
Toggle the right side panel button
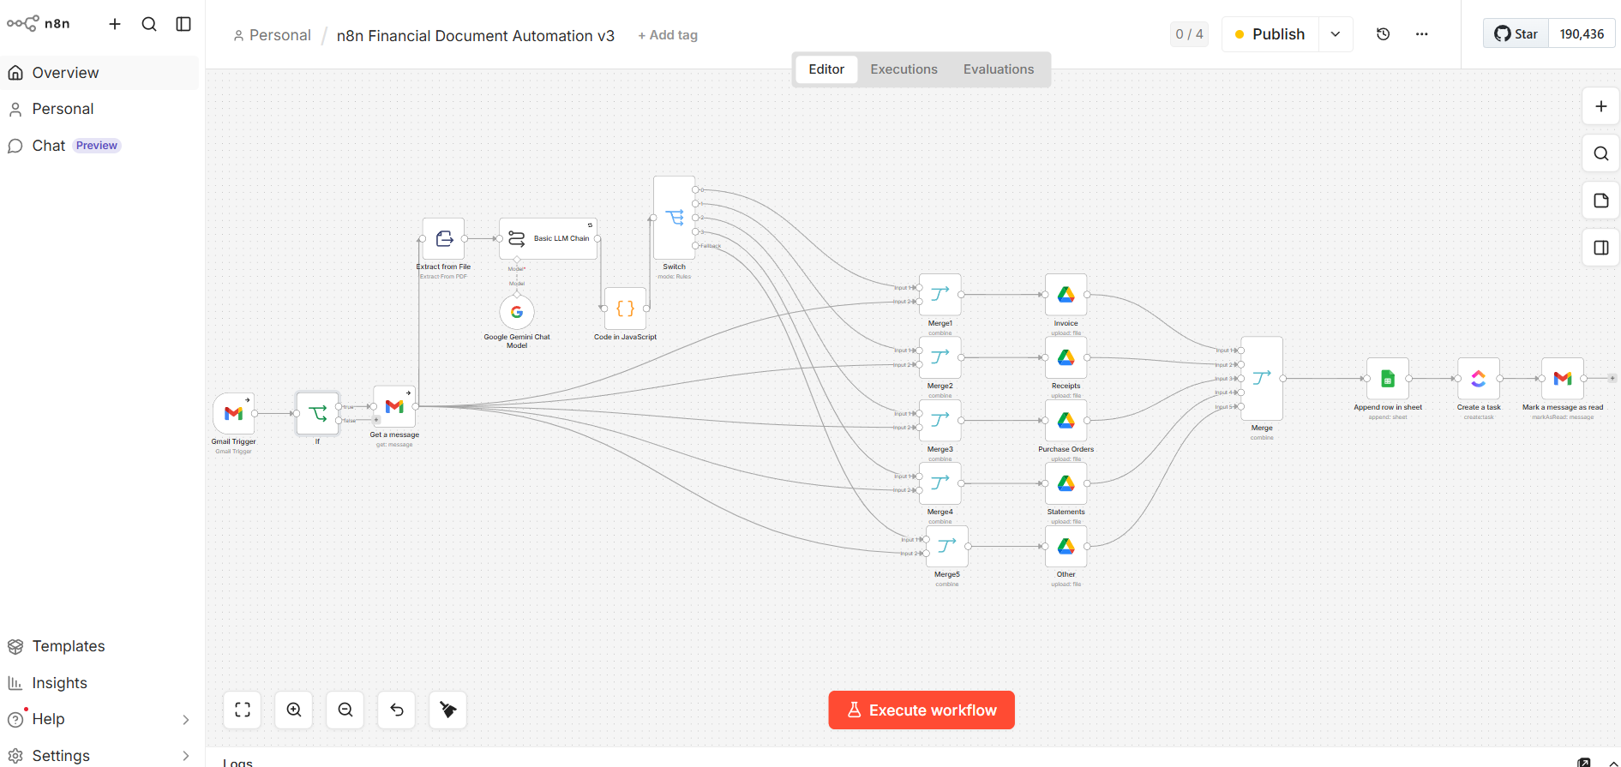pos(1600,248)
